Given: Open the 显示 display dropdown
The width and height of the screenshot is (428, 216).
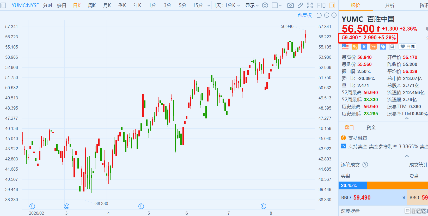Looking at the screenshot, I should 252,5.
